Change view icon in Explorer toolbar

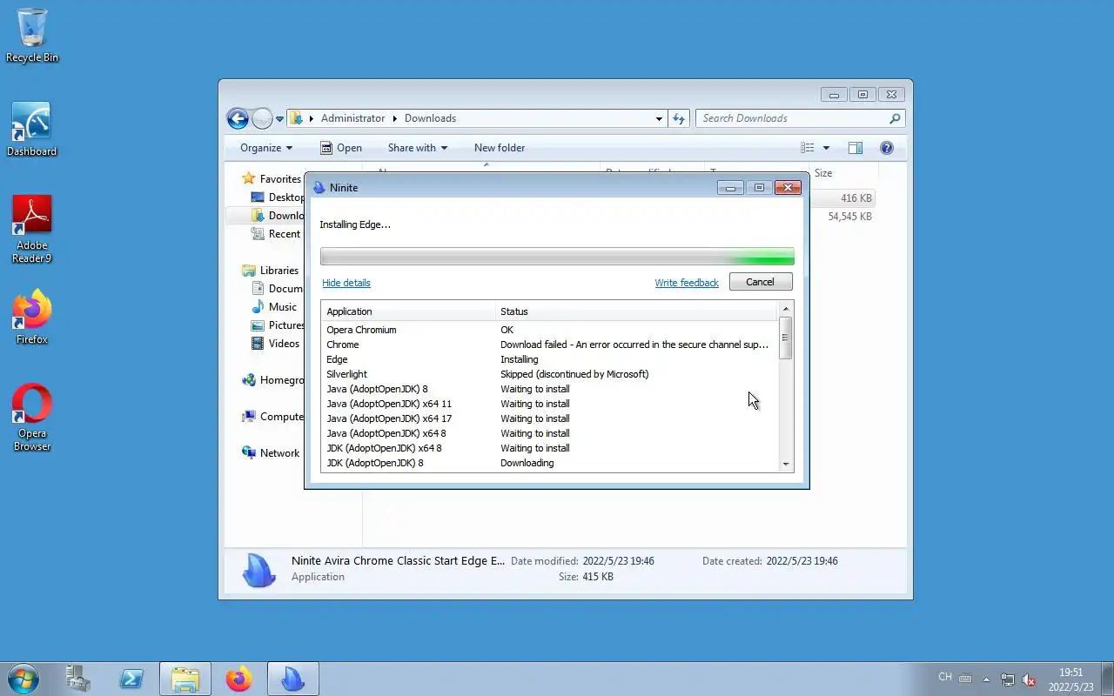808,148
